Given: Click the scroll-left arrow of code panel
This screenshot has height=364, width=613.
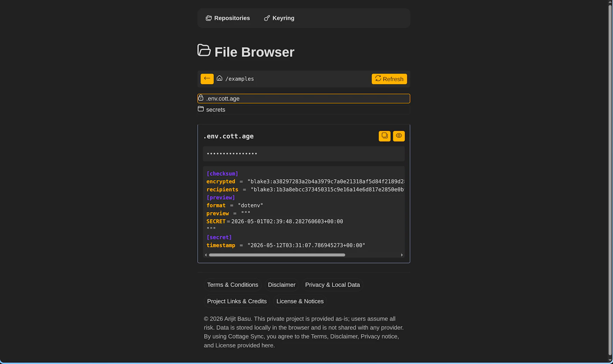Looking at the screenshot, I should tap(206, 255).
